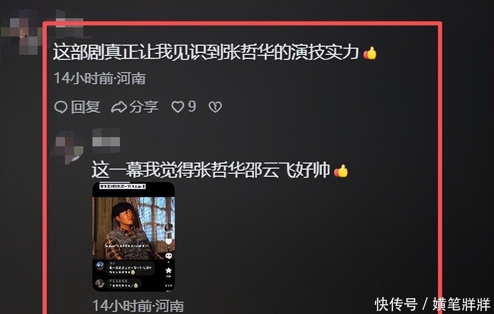The image size is (494, 314).
Task: Click the 分享 share label
Action: tap(144, 107)
